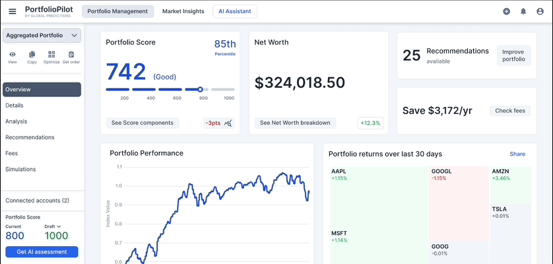
Task: Click the Improve portfolio button
Action: (514, 55)
